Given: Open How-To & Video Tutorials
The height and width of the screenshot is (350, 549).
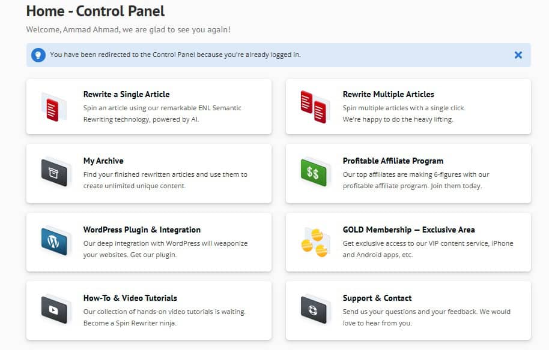Looking at the screenshot, I should click(130, 298).
